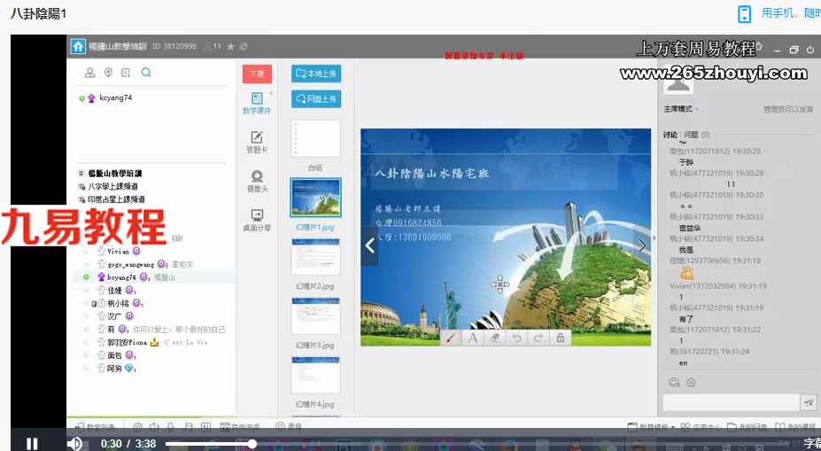This screenshot has width=821, height=451.
Task: Open 应用中心 in the bottom bar
Action: [701, 427]
